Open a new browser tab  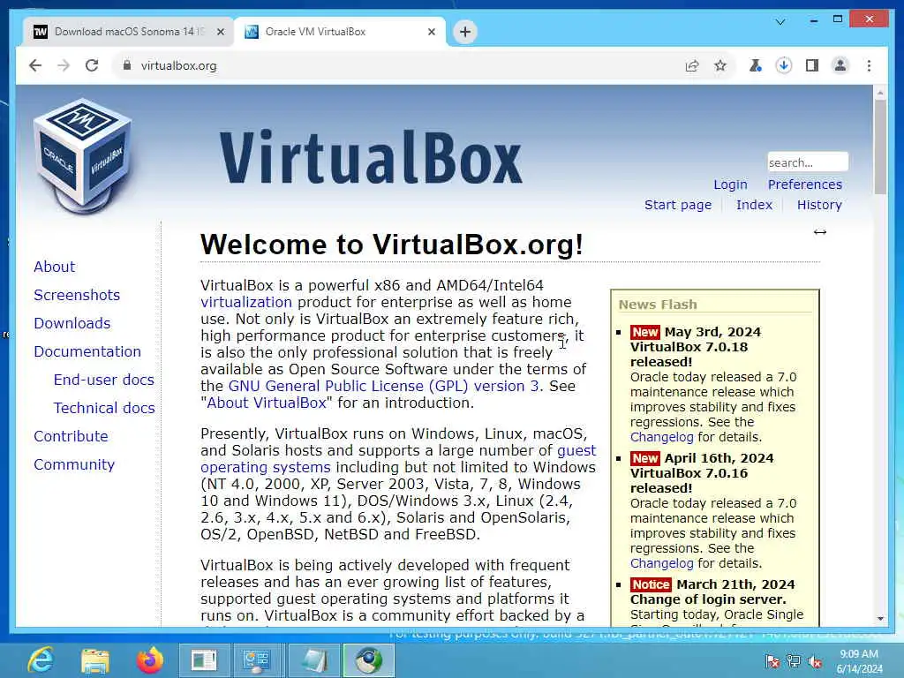[x=465, y=32]
